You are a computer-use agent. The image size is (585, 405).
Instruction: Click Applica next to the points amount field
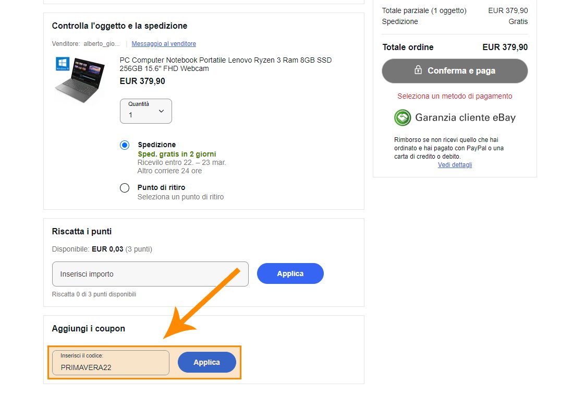point(290,273)
